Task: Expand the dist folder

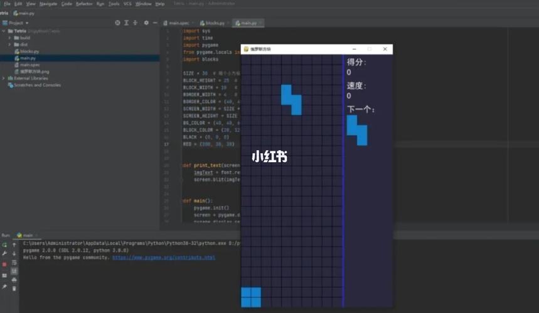Action: click(9, 44)
